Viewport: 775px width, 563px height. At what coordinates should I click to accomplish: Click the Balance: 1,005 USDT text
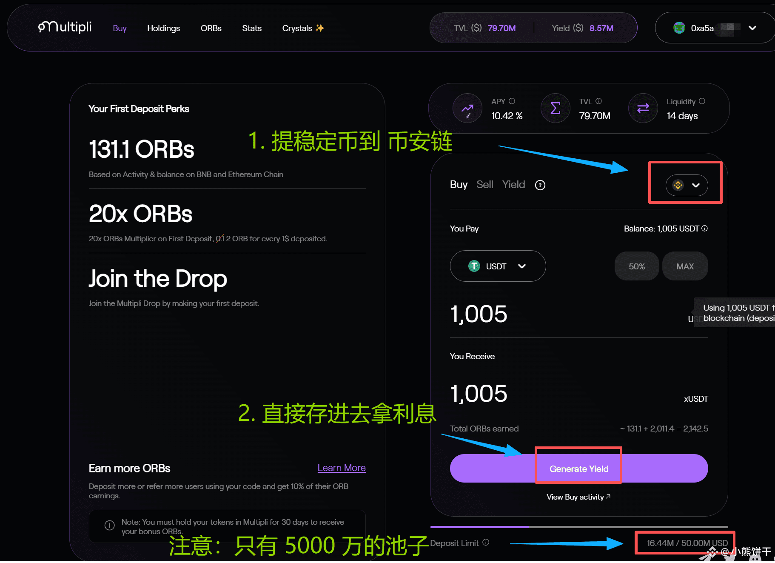click(661, 229)
